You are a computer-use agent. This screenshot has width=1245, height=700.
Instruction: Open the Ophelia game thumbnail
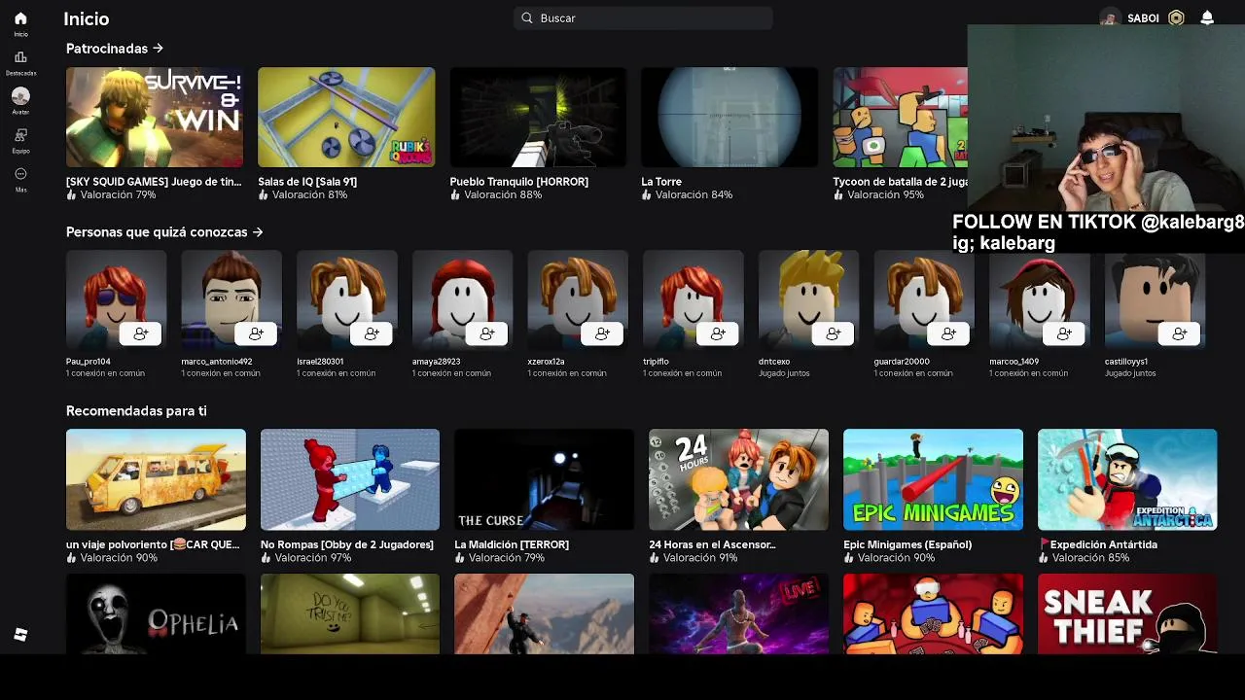pos(156,613)
